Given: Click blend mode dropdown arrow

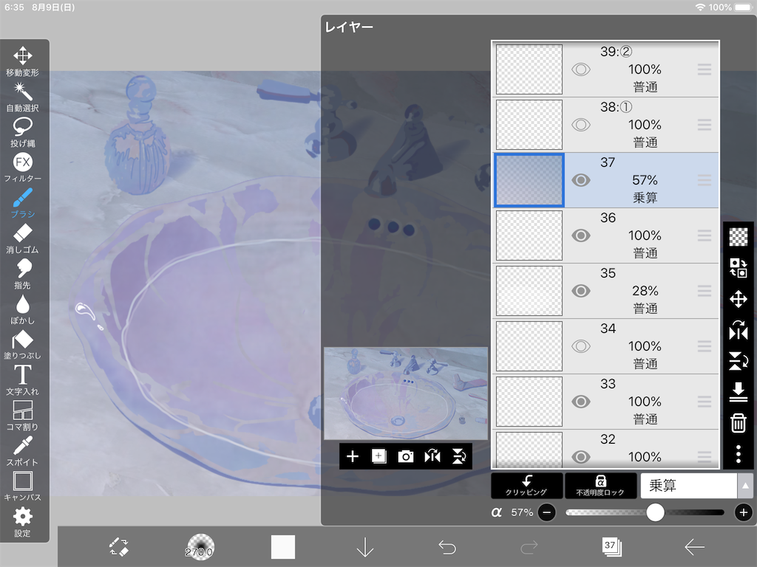Looking at the screenshot, I should point(745,486).
